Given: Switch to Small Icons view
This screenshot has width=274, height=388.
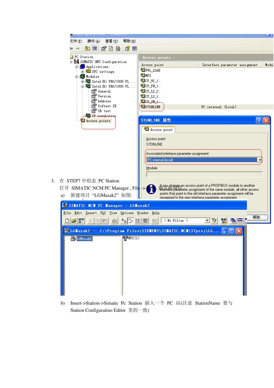Looking at the screenshot, I should [131, 221].
